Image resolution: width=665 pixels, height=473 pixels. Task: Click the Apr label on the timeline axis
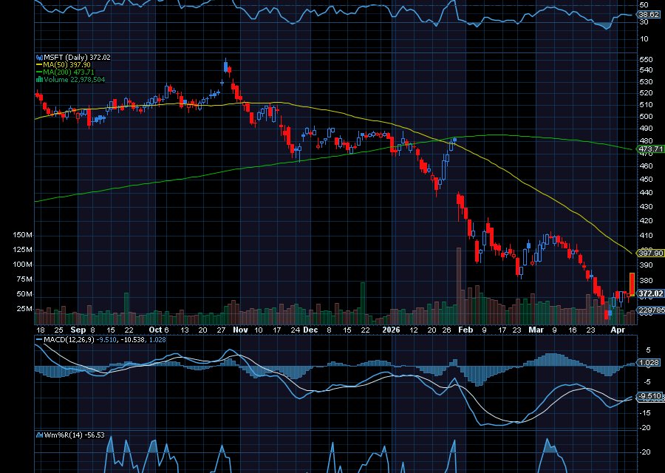click(x=618, y=330)
